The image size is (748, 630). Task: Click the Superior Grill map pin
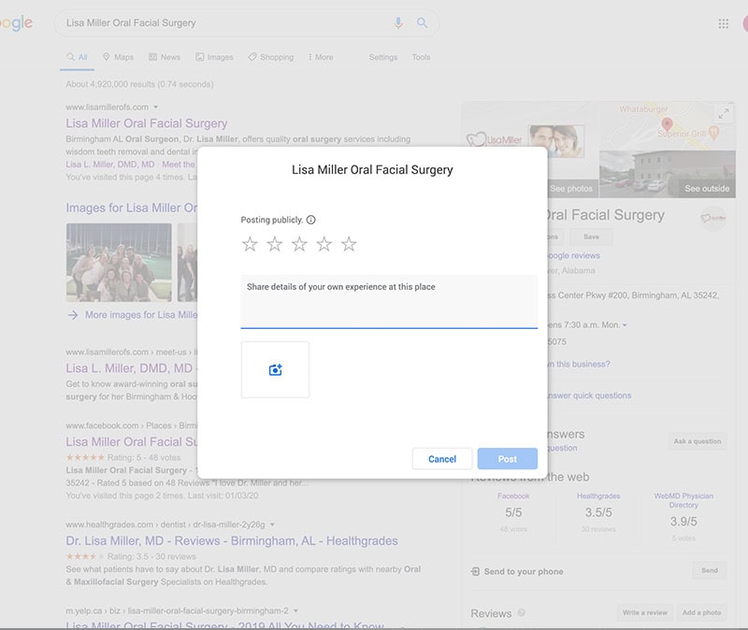pos(713,132)
